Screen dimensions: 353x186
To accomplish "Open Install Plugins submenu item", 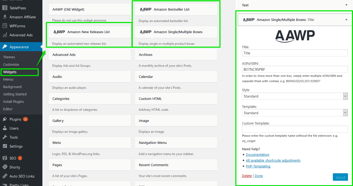I will [14, 101].
